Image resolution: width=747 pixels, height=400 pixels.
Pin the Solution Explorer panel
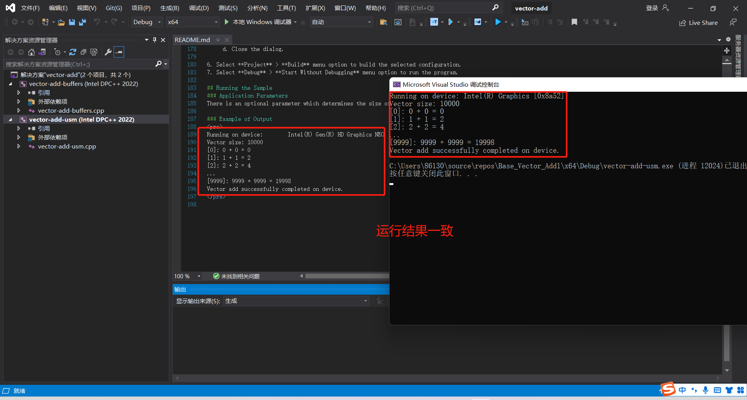click(x=154, y=39)
